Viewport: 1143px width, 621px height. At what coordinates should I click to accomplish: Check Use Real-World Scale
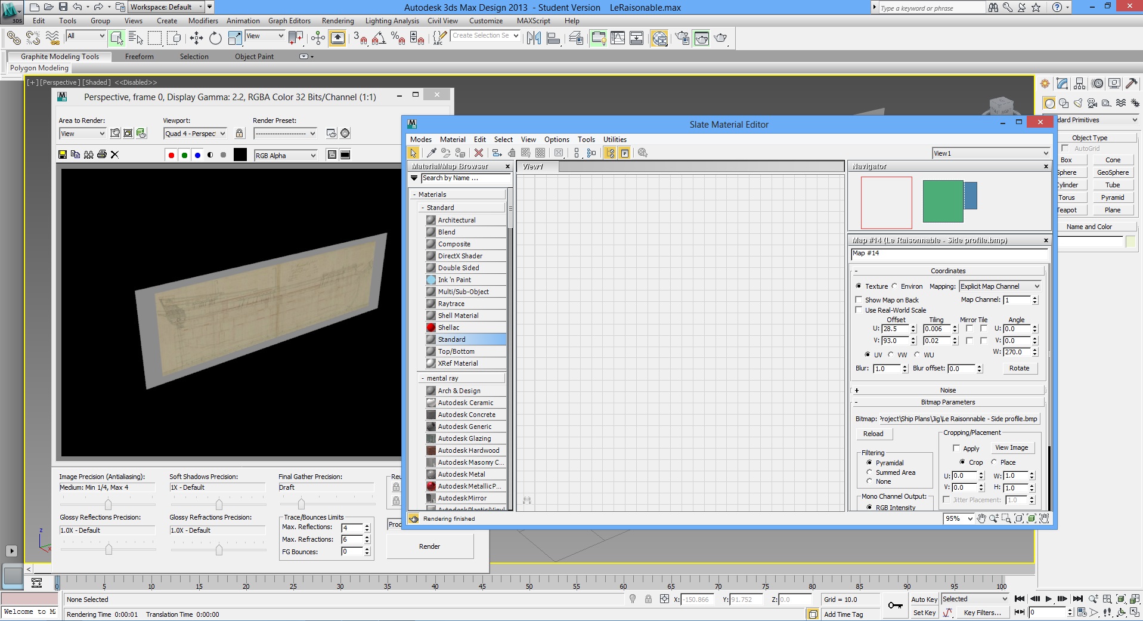[859, 310]
